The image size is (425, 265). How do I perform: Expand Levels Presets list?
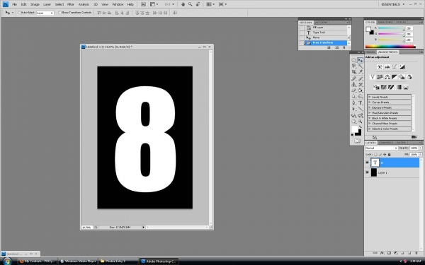[369, 97]
